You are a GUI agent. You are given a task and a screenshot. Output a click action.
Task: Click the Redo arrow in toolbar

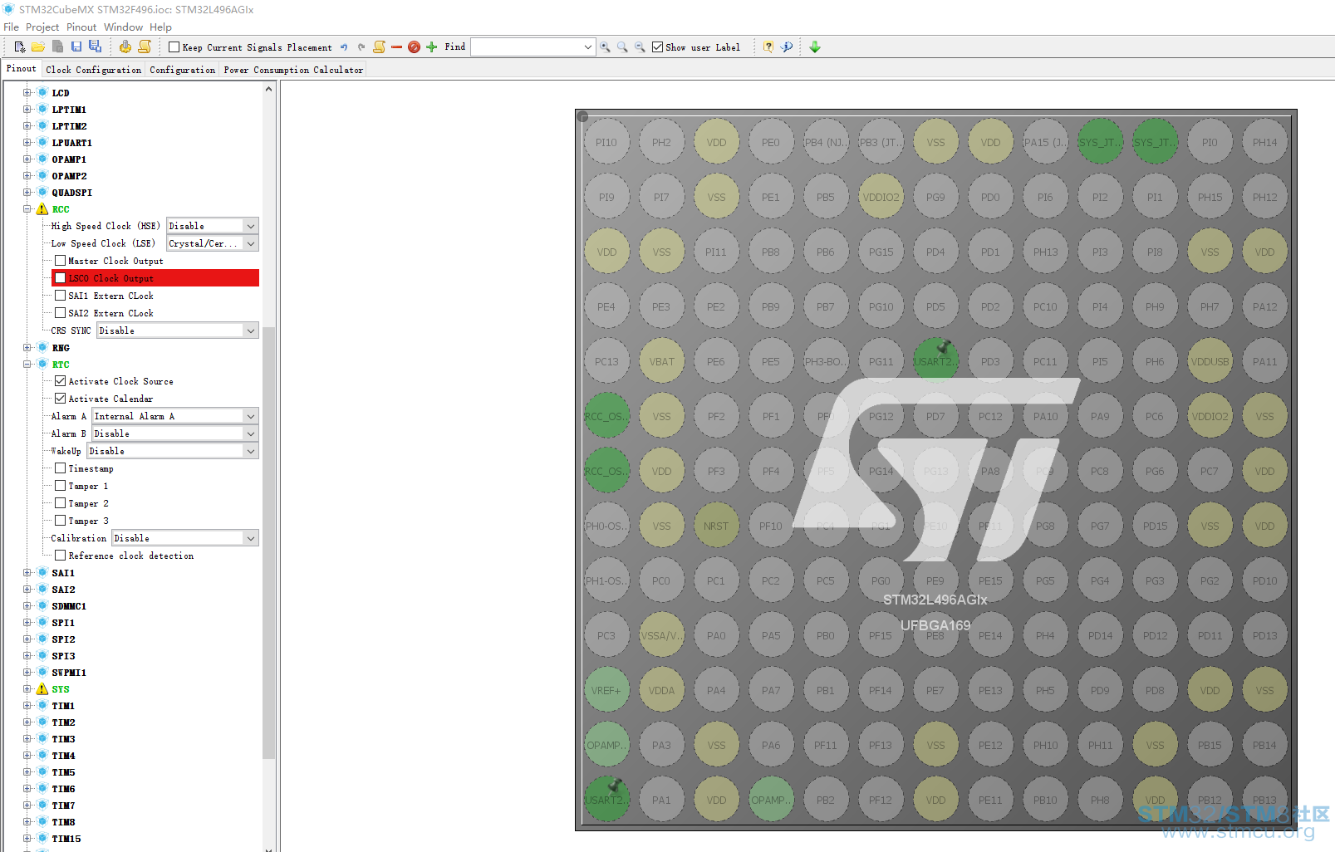click(361, 47)
